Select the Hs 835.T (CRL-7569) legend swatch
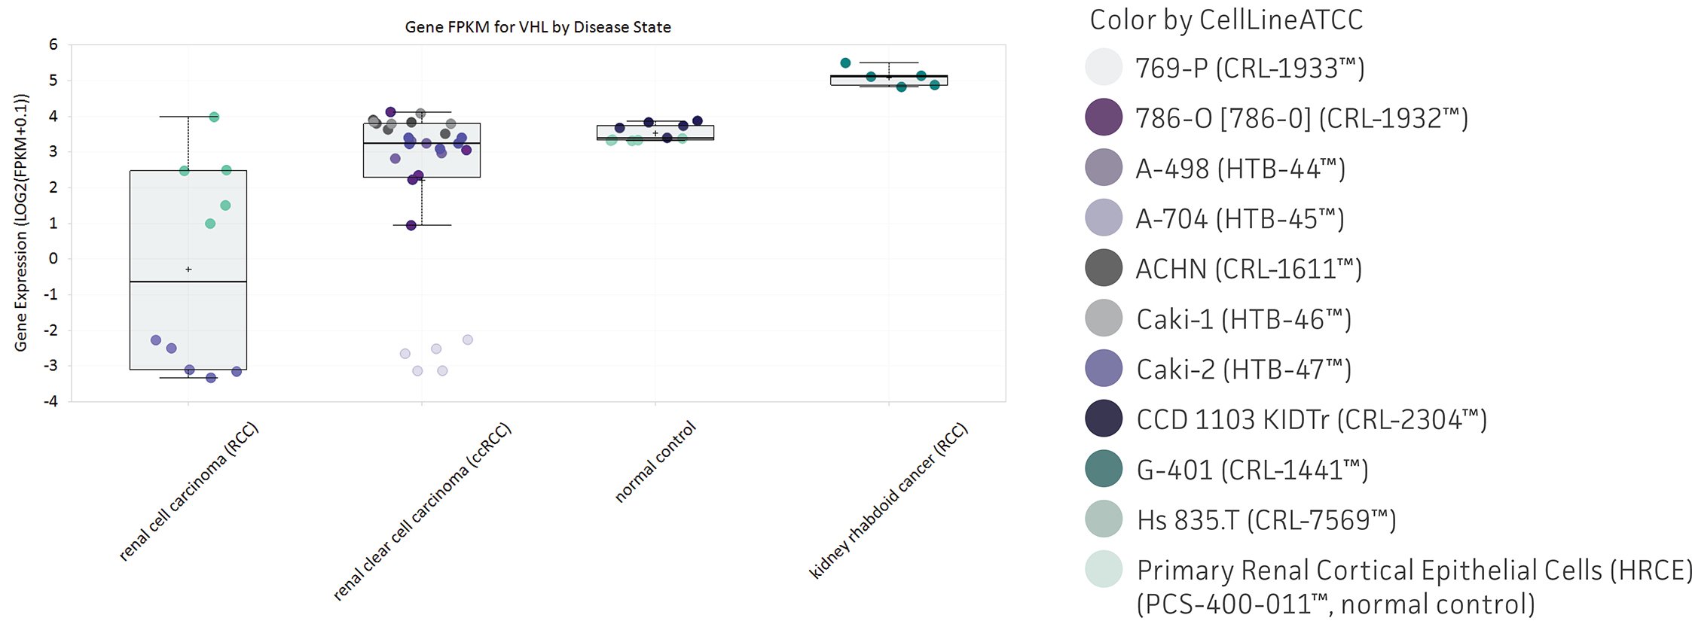Viewport: 1692px width, 621px height. [1104, 519]
